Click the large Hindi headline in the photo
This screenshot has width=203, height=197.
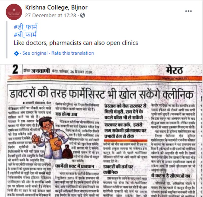tap(101, 93)
